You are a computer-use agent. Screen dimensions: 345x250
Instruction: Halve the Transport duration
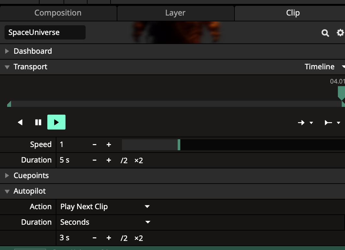124,160
